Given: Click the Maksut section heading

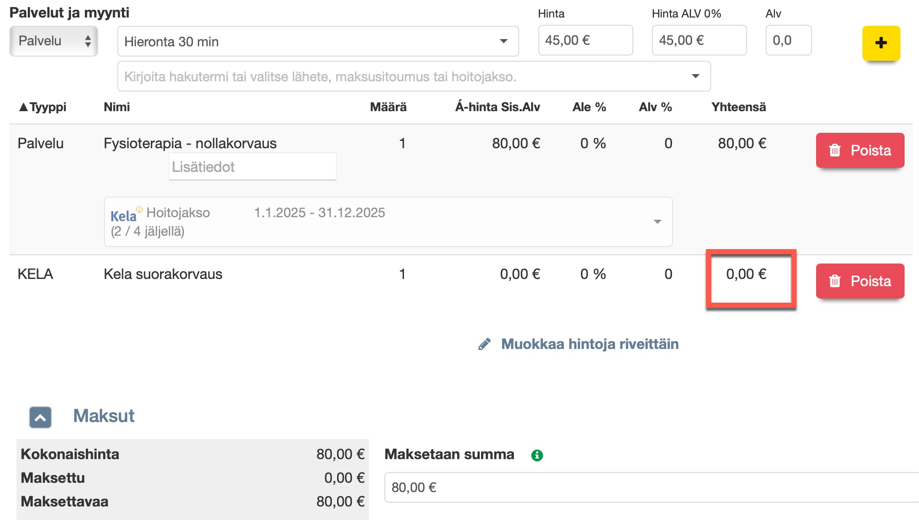Looking at the screenshot, I should tap(103, 416).
